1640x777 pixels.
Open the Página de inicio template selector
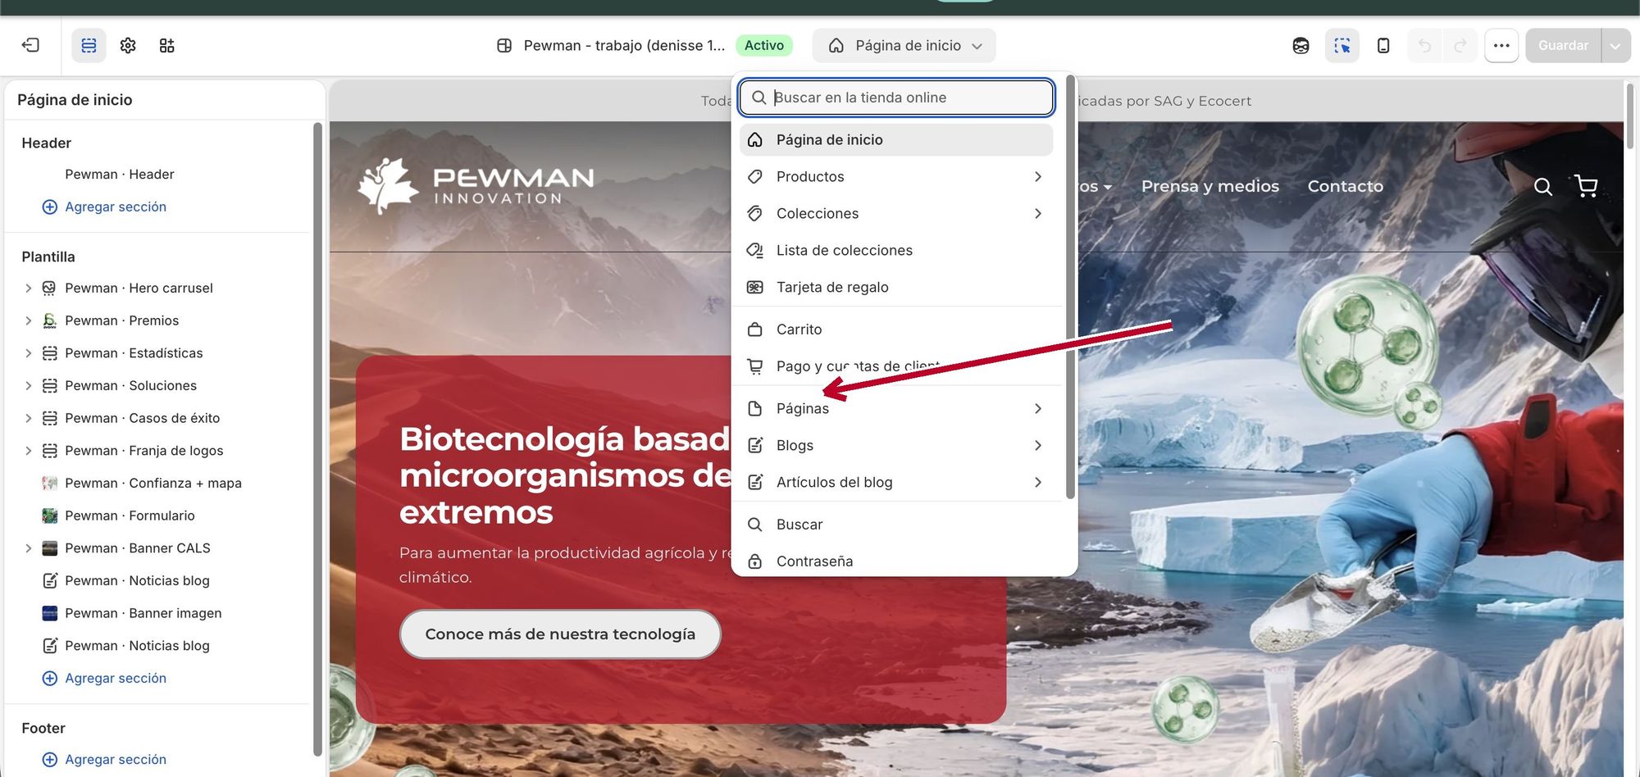tap(904, 45)
